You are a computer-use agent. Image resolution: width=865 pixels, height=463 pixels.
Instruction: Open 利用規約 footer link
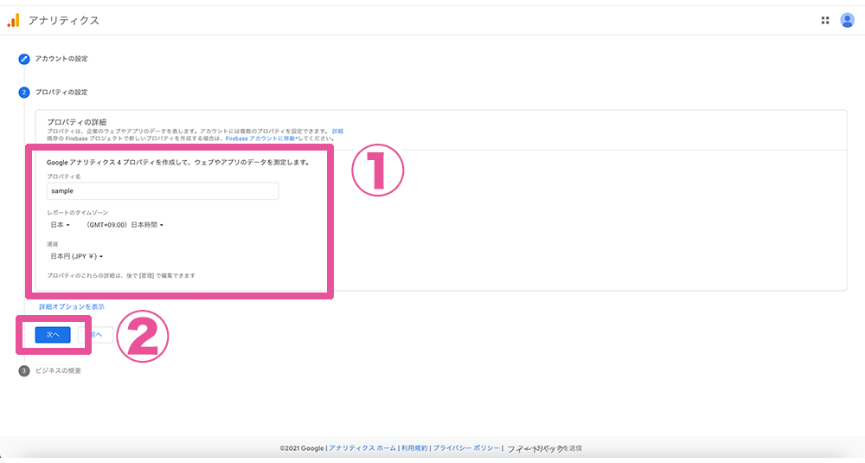pos(414,448)
